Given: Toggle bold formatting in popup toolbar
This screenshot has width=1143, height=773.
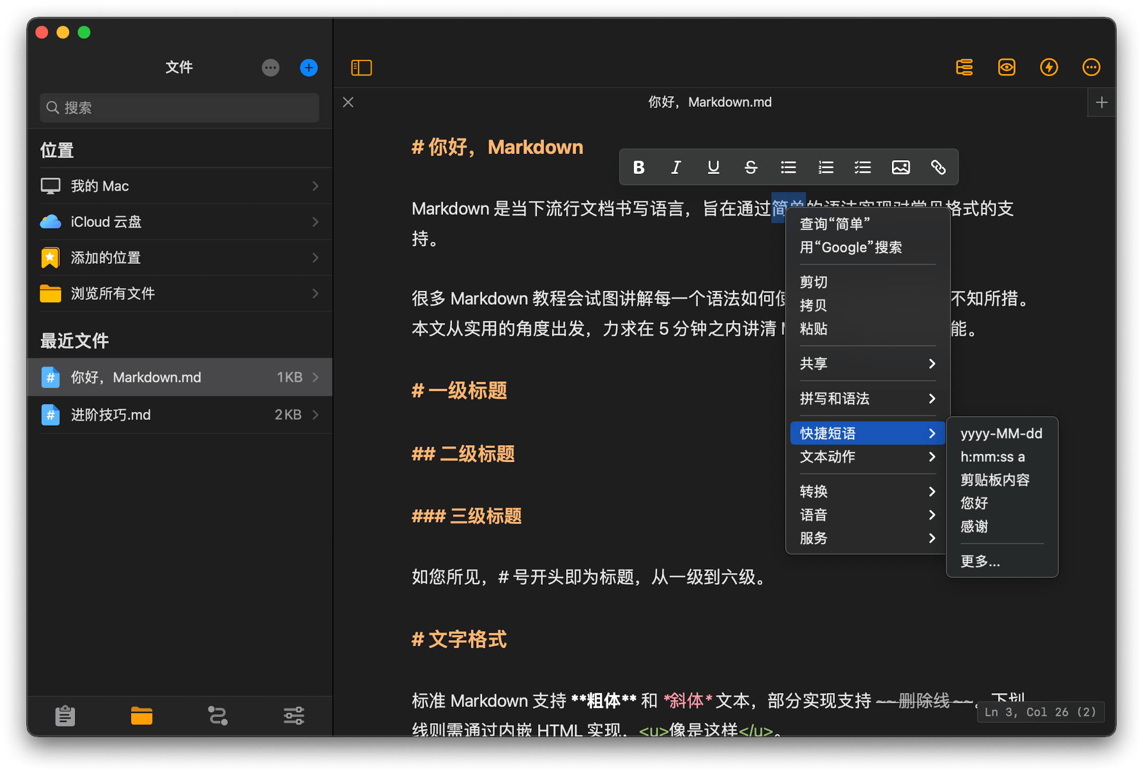Looking at the screenshot, I should (639, 168).
